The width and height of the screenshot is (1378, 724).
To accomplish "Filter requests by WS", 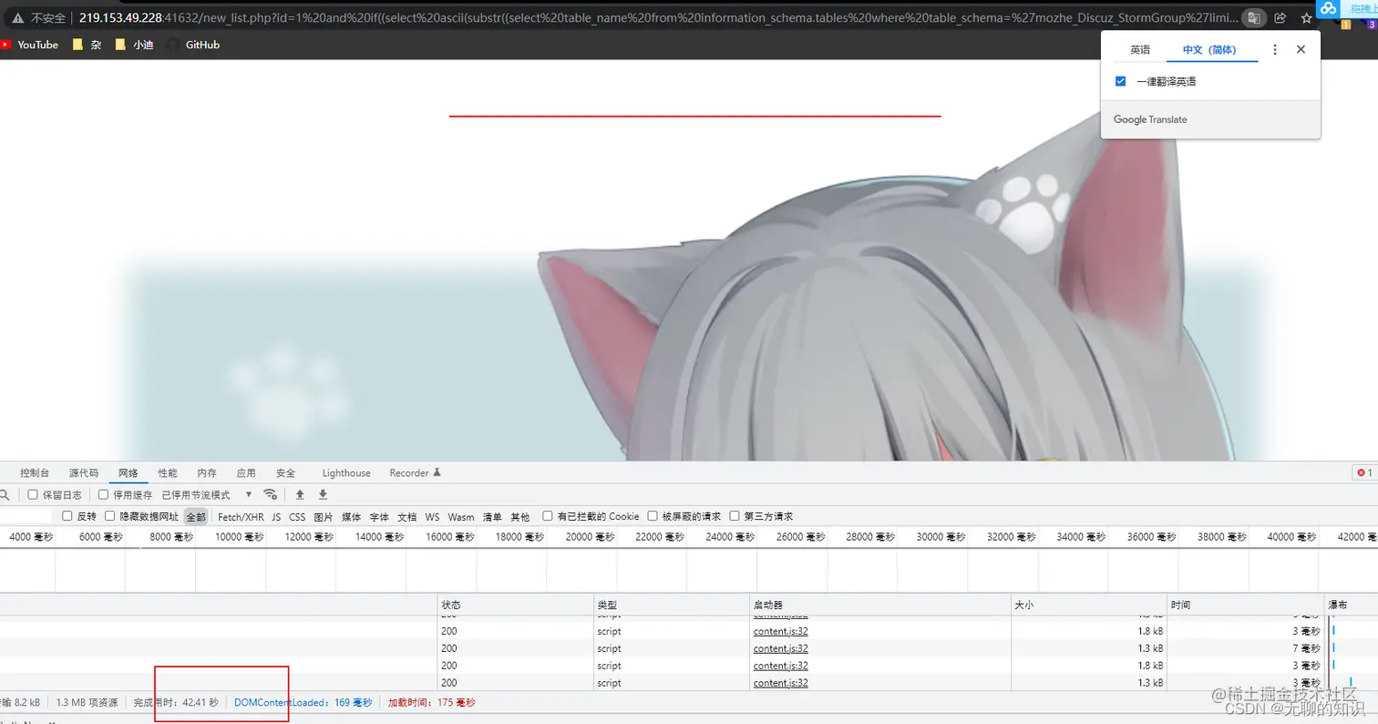I will [x=432, y=516].
